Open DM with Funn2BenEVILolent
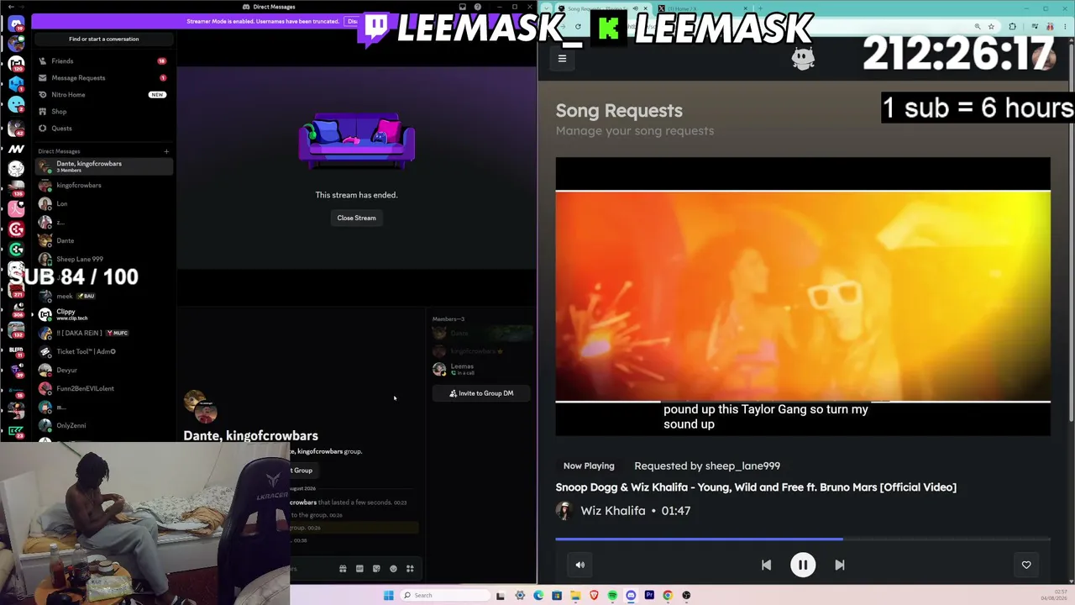The image size is (1075, 605). pos(104,388)
